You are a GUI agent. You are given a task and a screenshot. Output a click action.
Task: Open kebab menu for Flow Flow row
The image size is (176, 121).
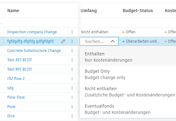coord(72,97)
